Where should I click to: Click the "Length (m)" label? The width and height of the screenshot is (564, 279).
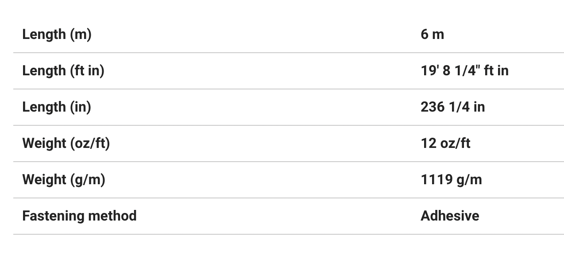(x=57, y=34)
